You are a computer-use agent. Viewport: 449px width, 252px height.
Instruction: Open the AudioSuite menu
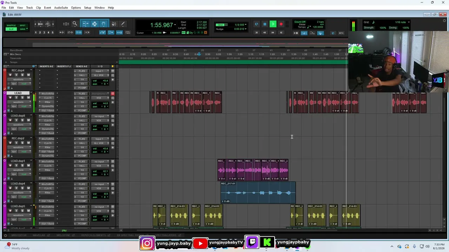click(61, 8)
